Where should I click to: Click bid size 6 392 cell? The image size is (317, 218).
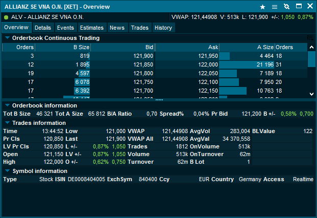[82, 91]
